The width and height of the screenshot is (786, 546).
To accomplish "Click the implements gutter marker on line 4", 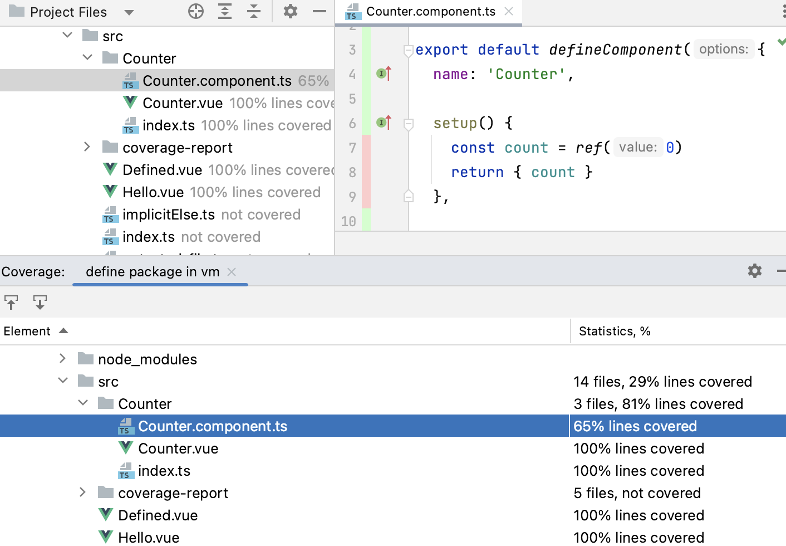I will (384, 74).
